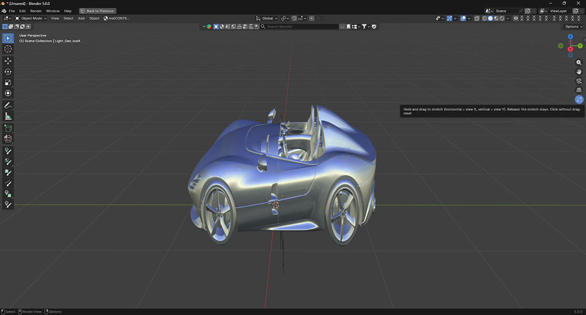Toggle X-ray mode in viewport header
Image resolution: width=586 pixels, height=315 pixels.
(477, 18)
